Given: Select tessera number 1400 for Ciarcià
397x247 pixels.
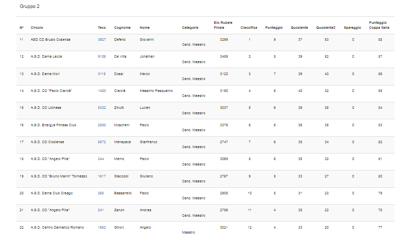Looking at the screenshot, I should pyautogui.click(x=102, y=91).
